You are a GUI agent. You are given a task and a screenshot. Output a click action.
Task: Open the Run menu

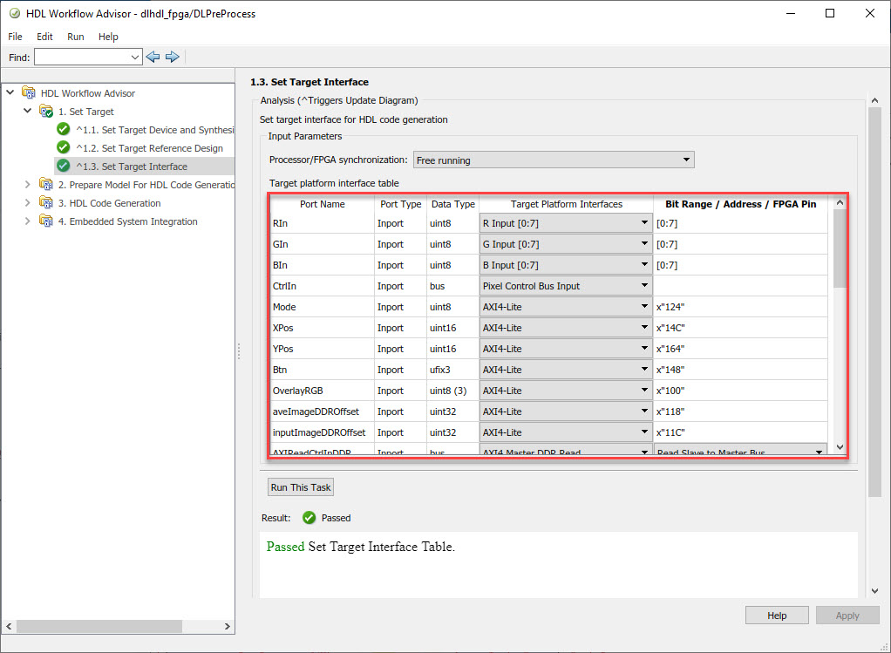[x=76, y=37]
